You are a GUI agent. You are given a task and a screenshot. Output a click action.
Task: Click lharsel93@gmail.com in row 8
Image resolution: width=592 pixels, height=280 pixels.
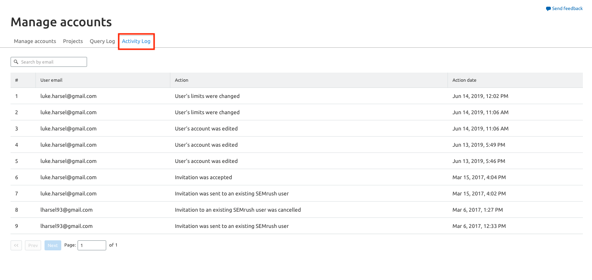click(67, 210)
